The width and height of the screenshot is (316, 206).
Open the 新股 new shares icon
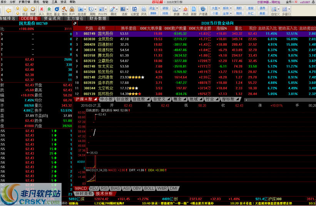[x=194, y=9]
